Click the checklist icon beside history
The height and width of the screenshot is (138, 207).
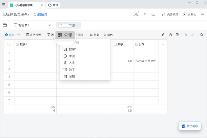177,35
